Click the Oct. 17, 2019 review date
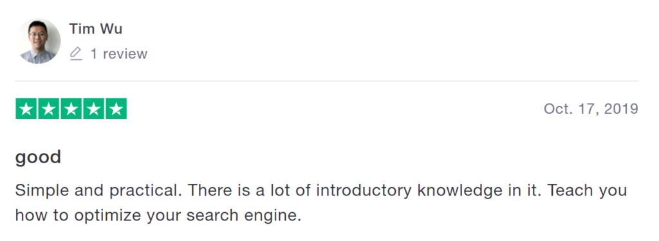Screen dimensions: 659x241 click(591, 109)
